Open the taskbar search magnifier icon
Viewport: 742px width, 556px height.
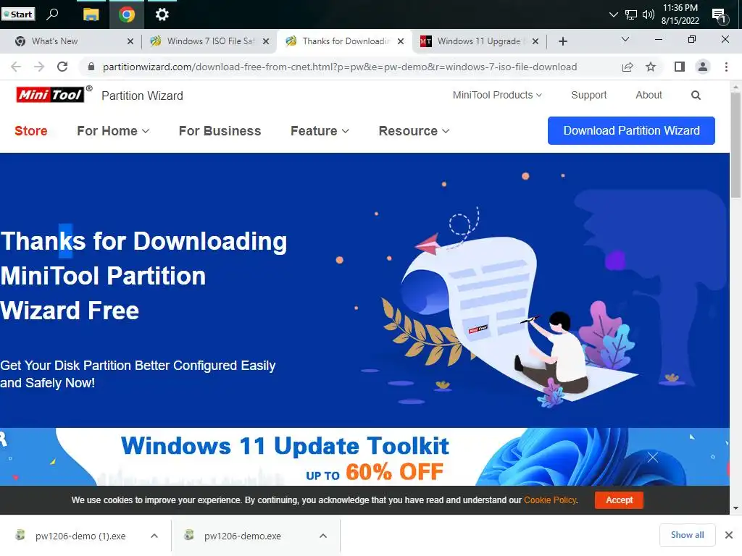pos(52,14)
